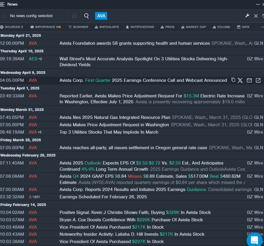Open the Price filter

pyautogui.click(x=167, y=27)
